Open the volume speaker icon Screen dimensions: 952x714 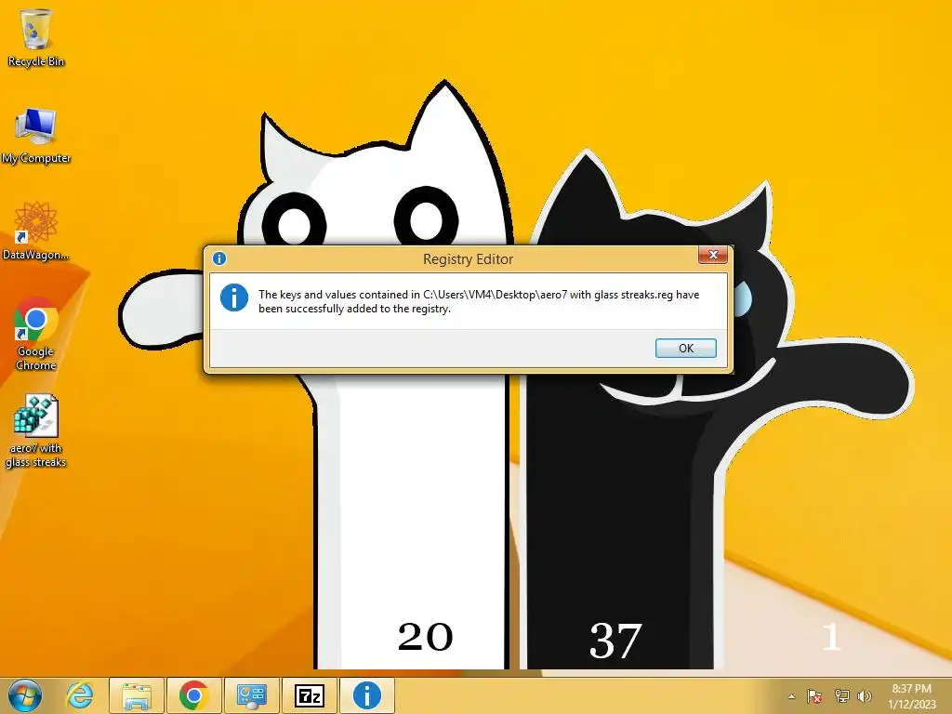[864, 696]
